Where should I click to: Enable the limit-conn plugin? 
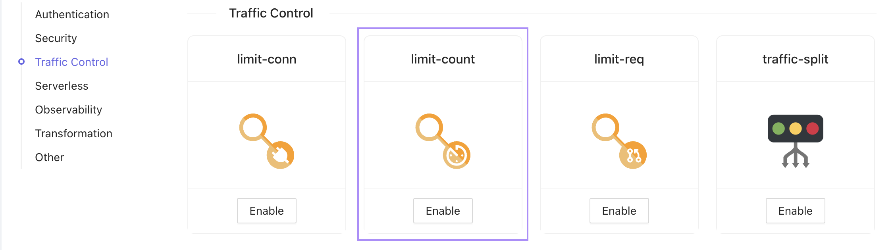(x=266, y=211)
